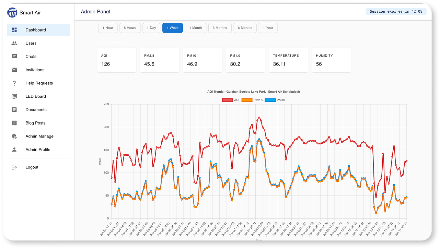Go to Admin Profile

click(x=39, y=150)
